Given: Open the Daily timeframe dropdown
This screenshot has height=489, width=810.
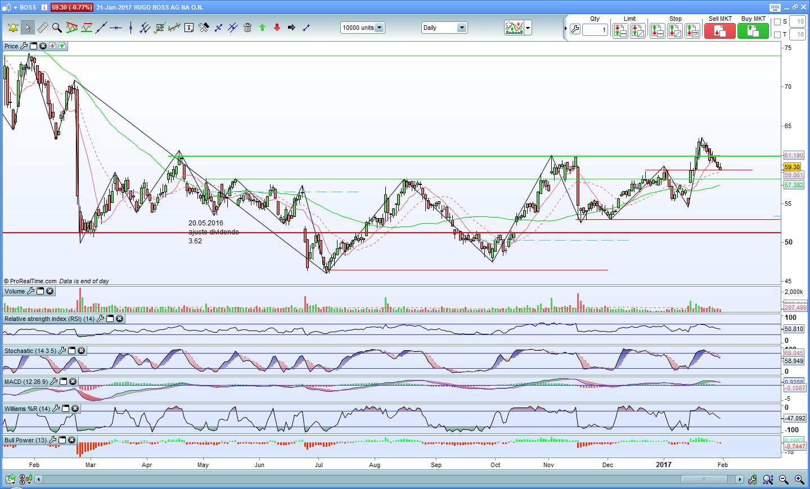Looking at the screenshot, I should [x=444, y=28].
